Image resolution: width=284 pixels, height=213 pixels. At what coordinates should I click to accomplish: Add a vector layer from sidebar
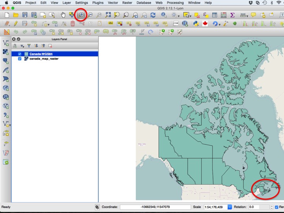coord(6,43)
